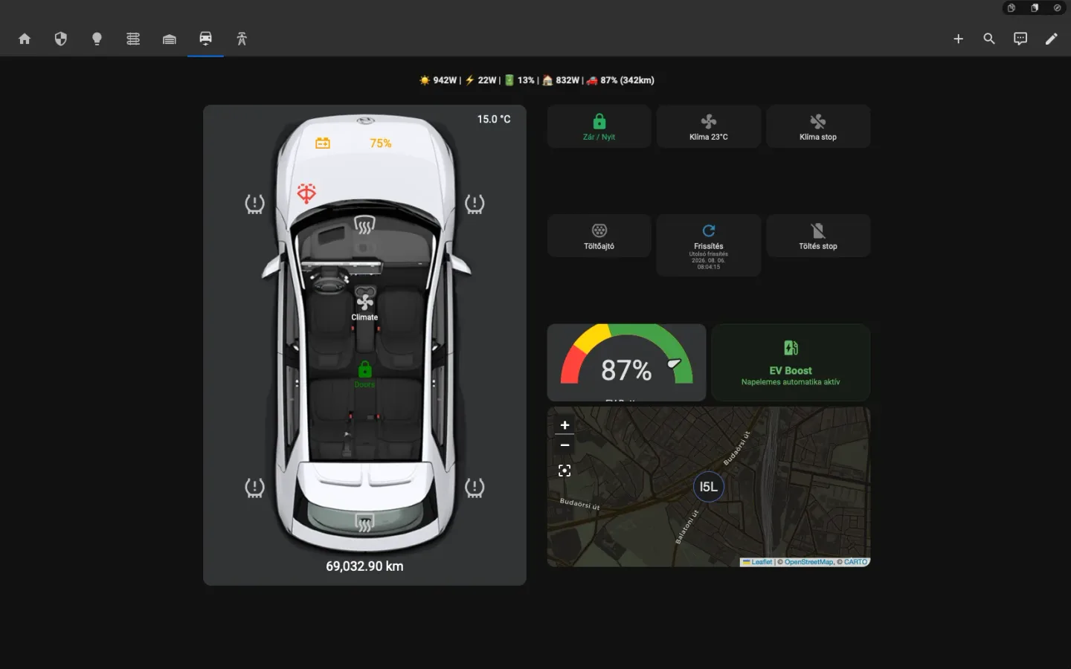Open the charge port with Töltőajtó button
The image size is (1071, 669).
click(x=599, y=236)
